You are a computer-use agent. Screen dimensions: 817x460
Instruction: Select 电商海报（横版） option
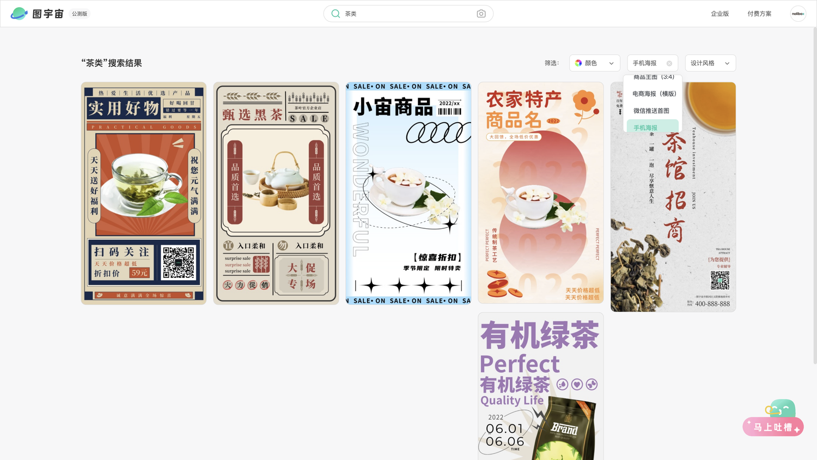[654, 94]
